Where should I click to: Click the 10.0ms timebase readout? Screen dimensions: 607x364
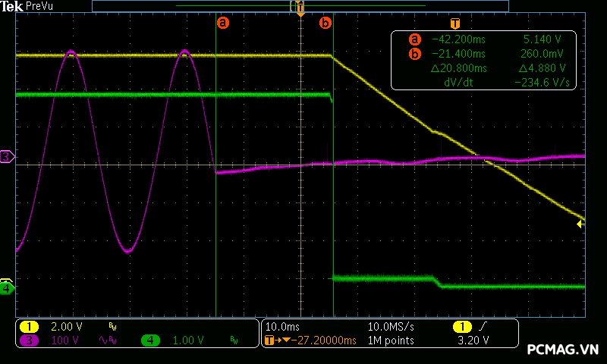click(x=282, y=327)
